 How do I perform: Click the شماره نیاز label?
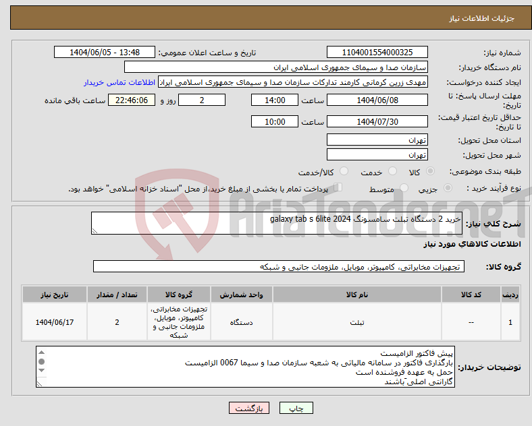(x=502, y=53)
